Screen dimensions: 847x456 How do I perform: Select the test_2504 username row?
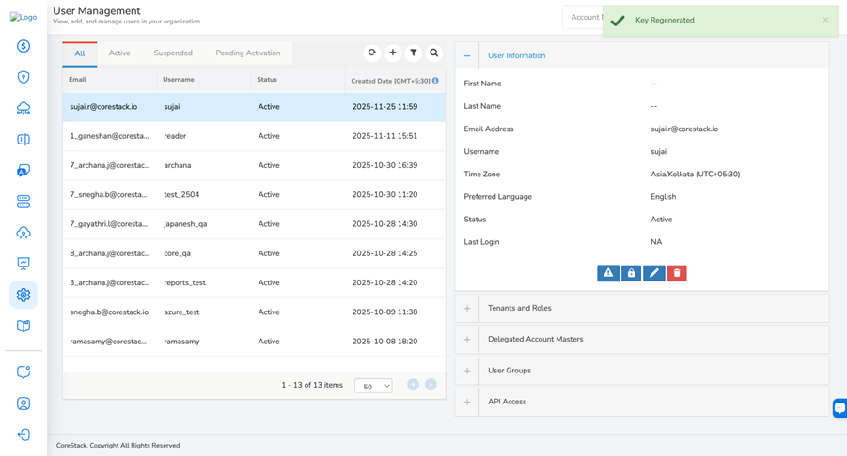click(x=254, y=194)
